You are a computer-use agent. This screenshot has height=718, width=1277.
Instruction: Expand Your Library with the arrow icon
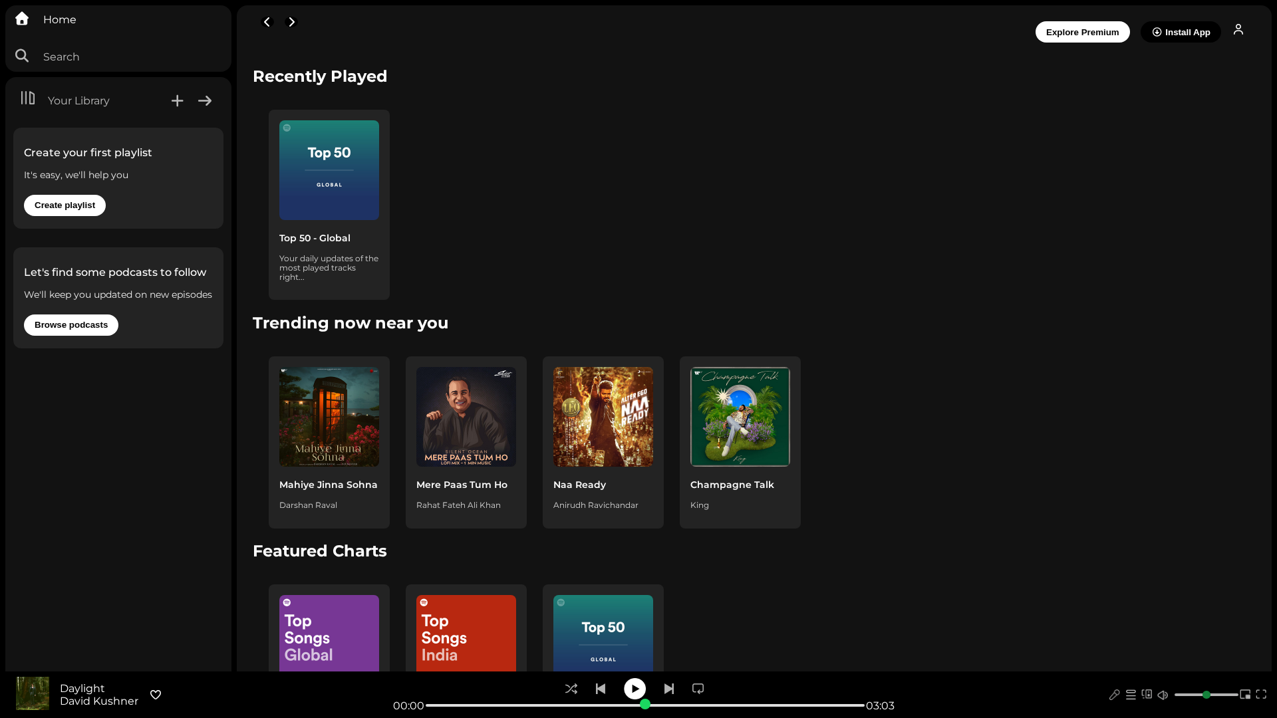tap(205, 101)
